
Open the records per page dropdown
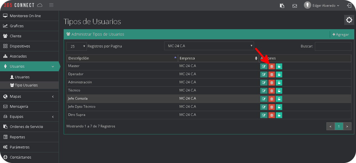click(x=77, y=46)
